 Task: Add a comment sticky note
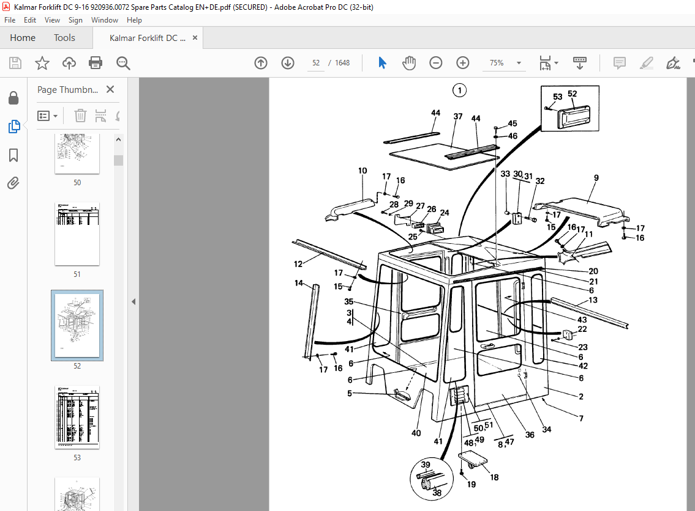point(619,63)
